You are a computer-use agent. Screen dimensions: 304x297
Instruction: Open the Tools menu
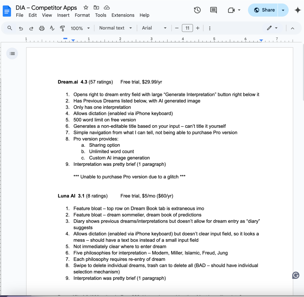tap(100, 15)
